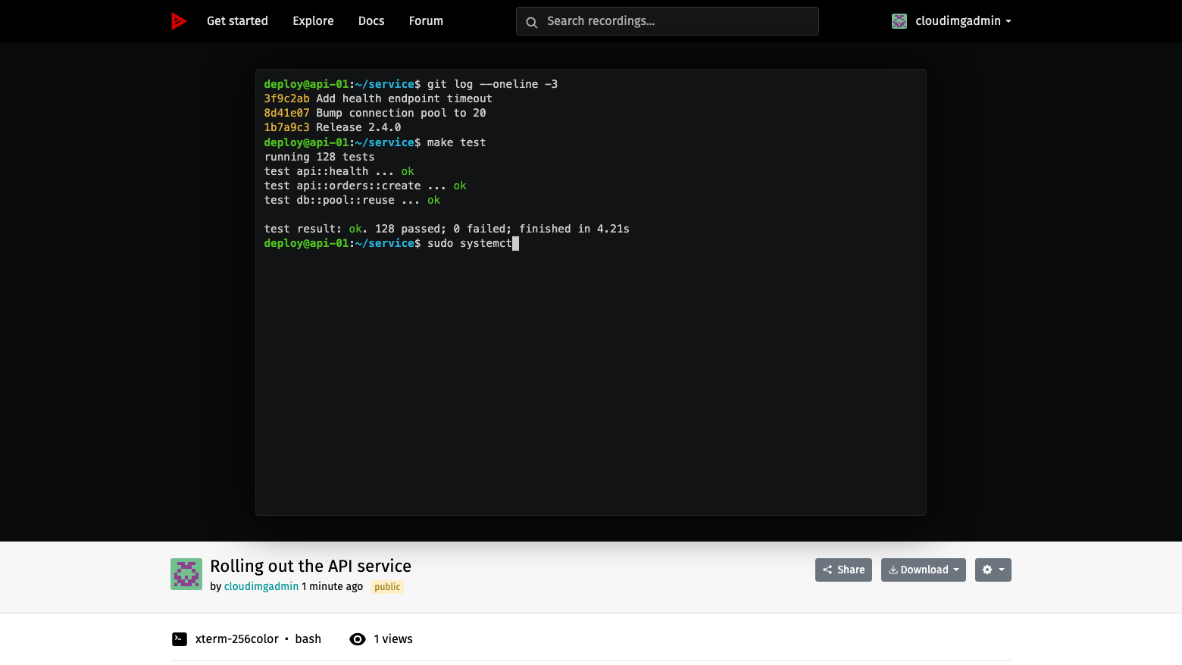Viewport: 1182px width, 665px height.
Task: Click the terminal icon next to xterm-256color
Action: [x=180, y=639]
